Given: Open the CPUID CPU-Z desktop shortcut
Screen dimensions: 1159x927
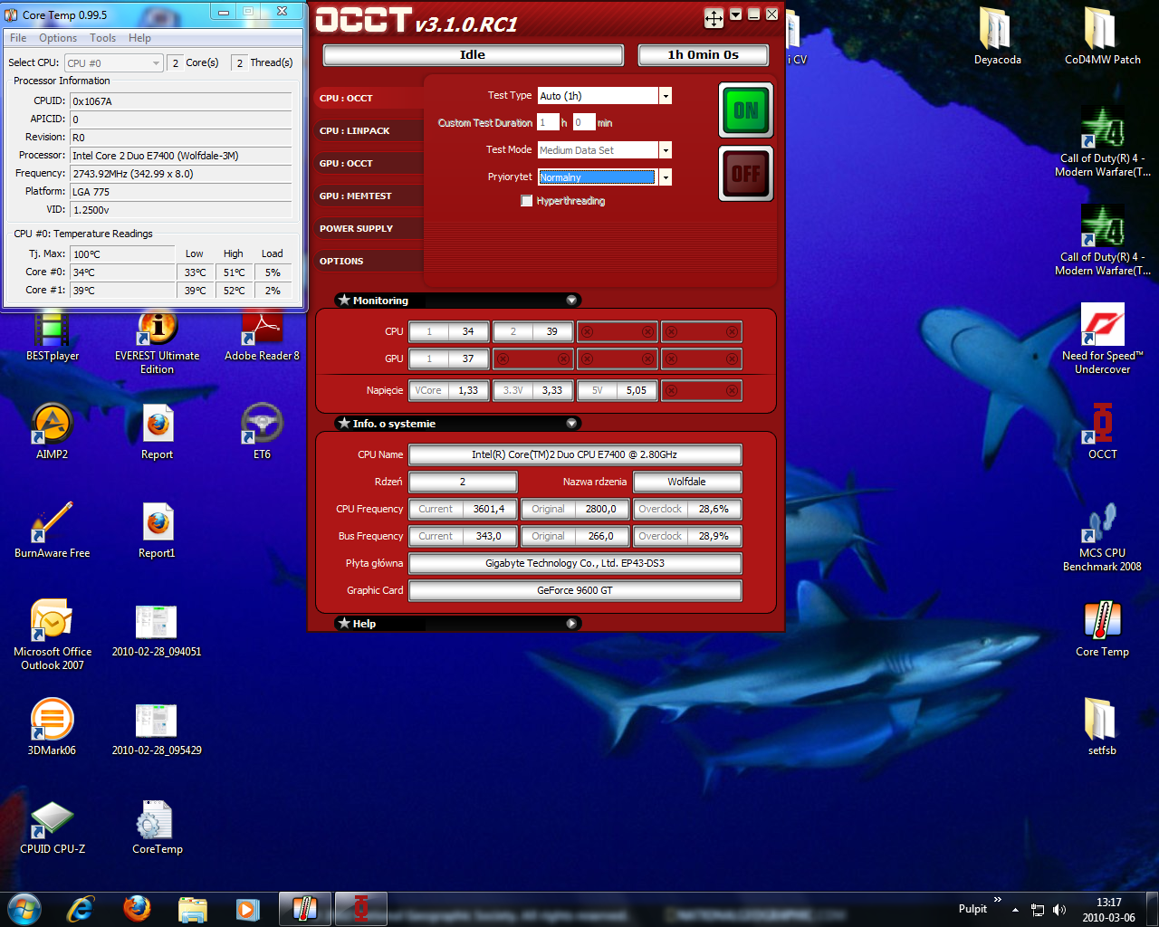Looking at the screenshot, I should coord(53,819).
